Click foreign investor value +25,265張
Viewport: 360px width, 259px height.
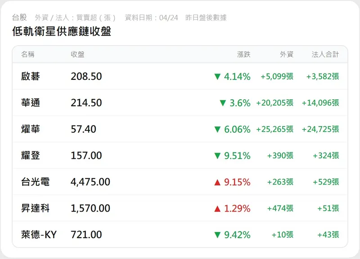point(274,129)
